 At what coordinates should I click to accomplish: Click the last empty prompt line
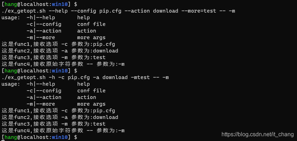39,137
